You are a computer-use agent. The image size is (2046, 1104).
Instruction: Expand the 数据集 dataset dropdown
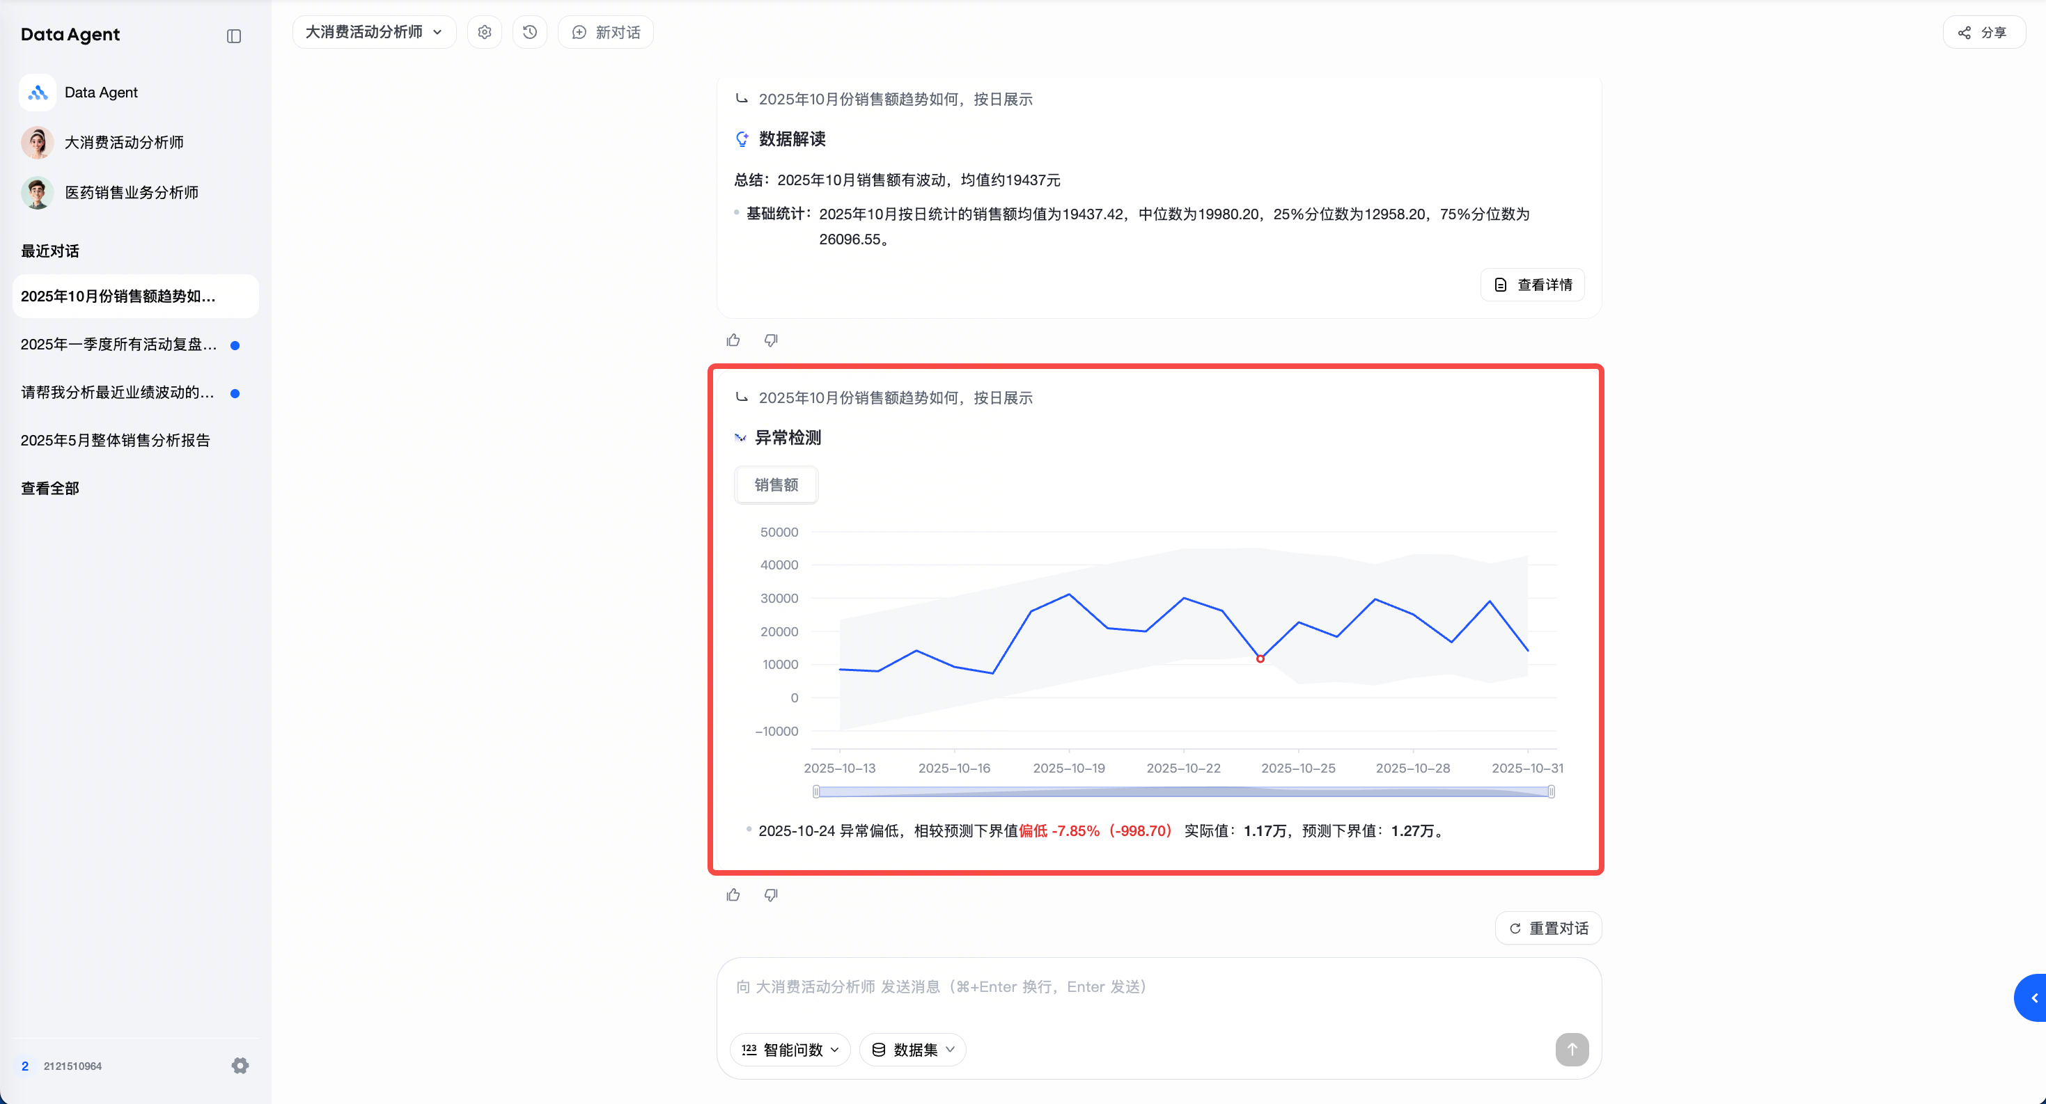pos(912,1049)
